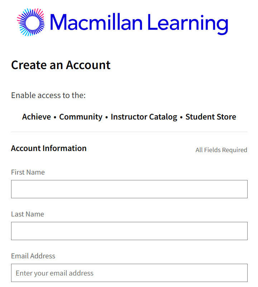
Task: Focus the Last Name input box
Action: (x=129, y=231)
